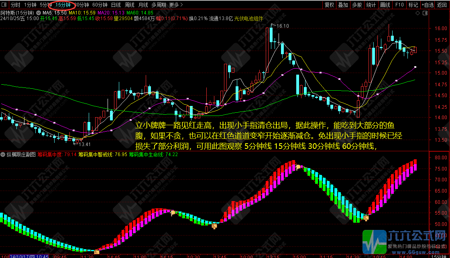
Task: Toggle the right info panel icon
Action: point(425,13)
